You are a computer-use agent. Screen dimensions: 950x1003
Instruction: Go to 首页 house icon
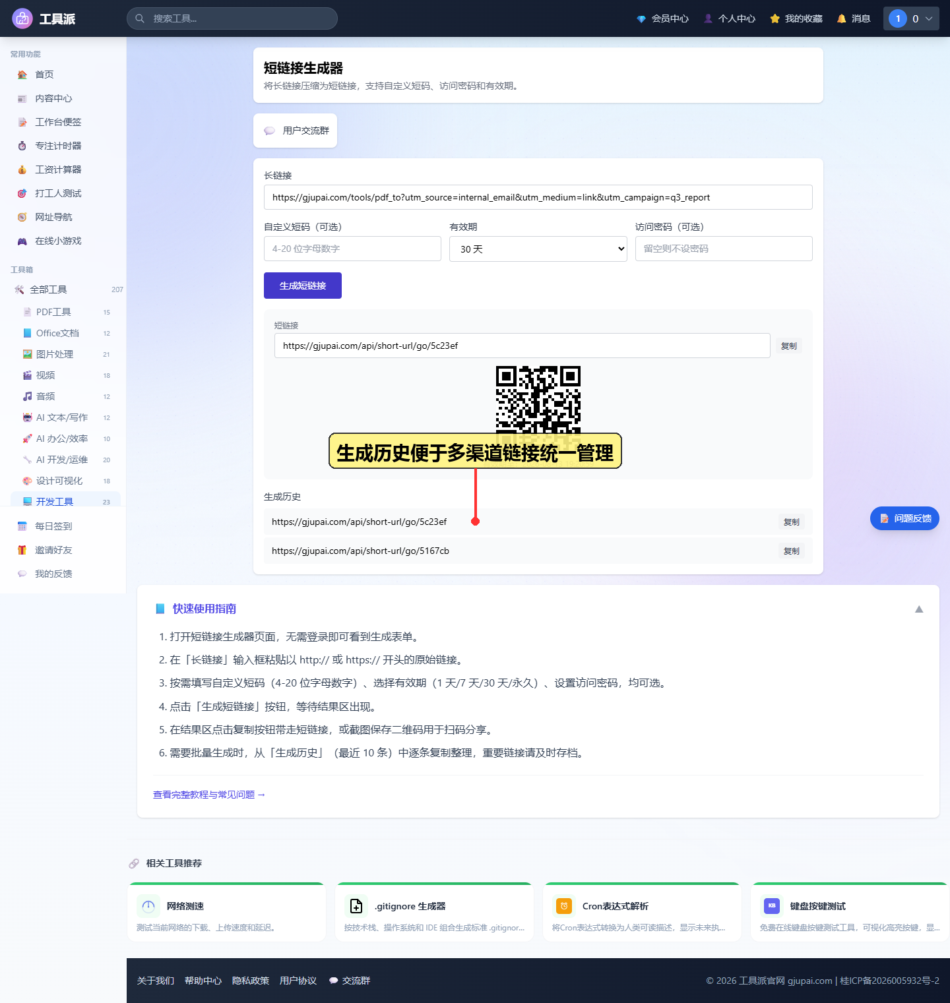(22, 75)
